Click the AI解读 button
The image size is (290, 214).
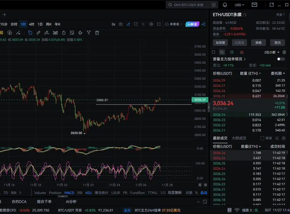(x=192, y=24)
